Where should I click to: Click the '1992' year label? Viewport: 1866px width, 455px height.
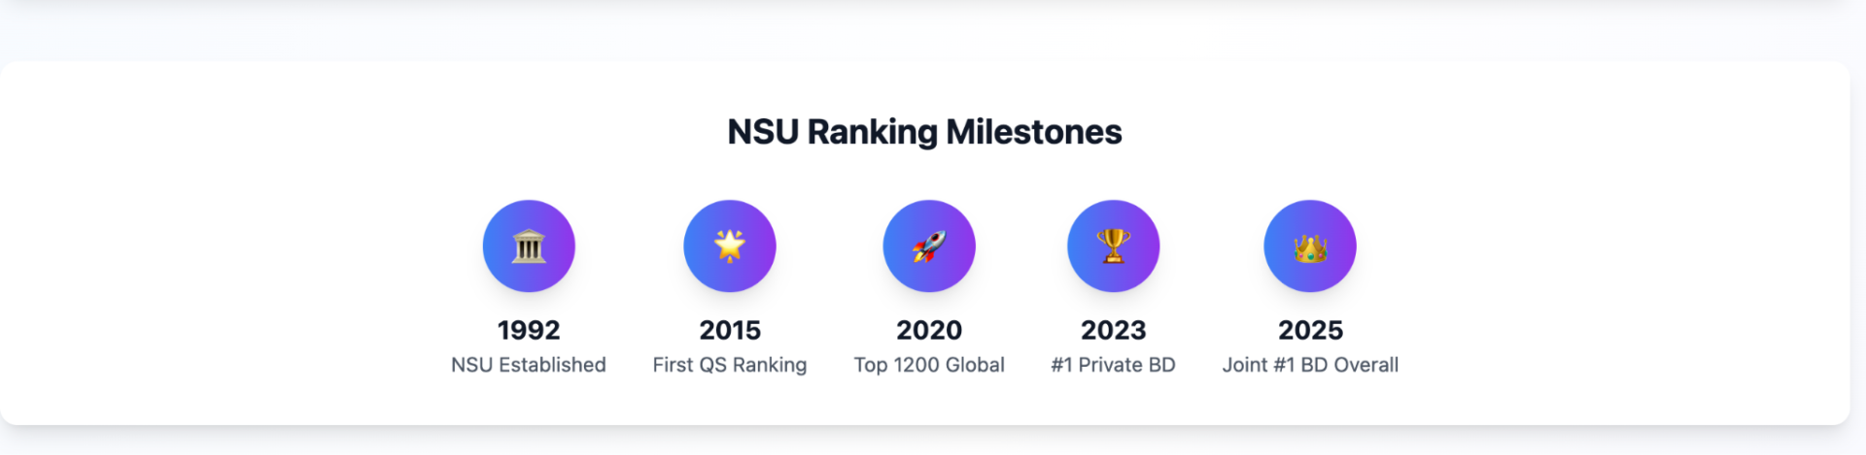coord(529,330)
